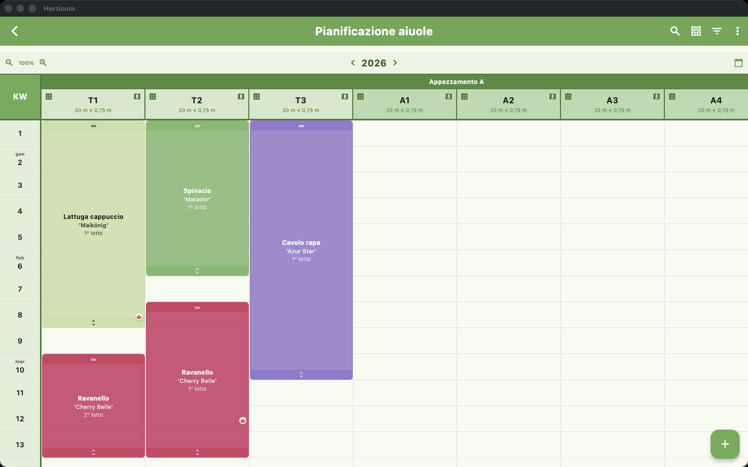748x467 pixels.
Task: Zoom in with the plus magnifier
Action: click(43, 63)
